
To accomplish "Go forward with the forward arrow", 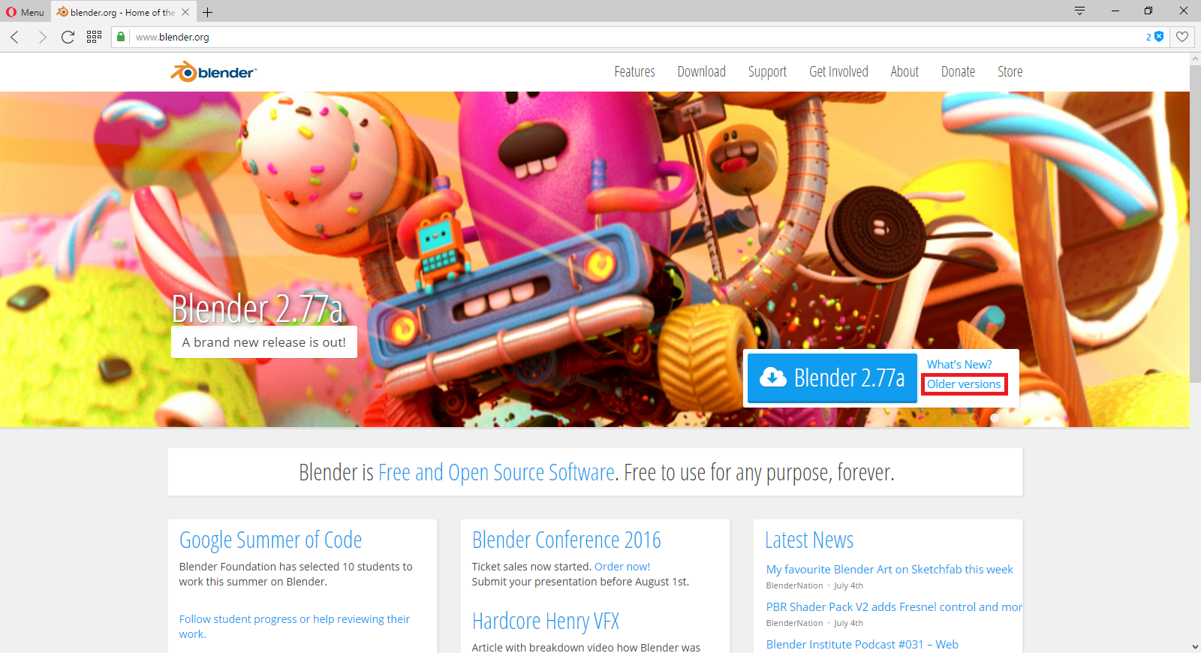I will pyautogui.click(x=42, y=37).
